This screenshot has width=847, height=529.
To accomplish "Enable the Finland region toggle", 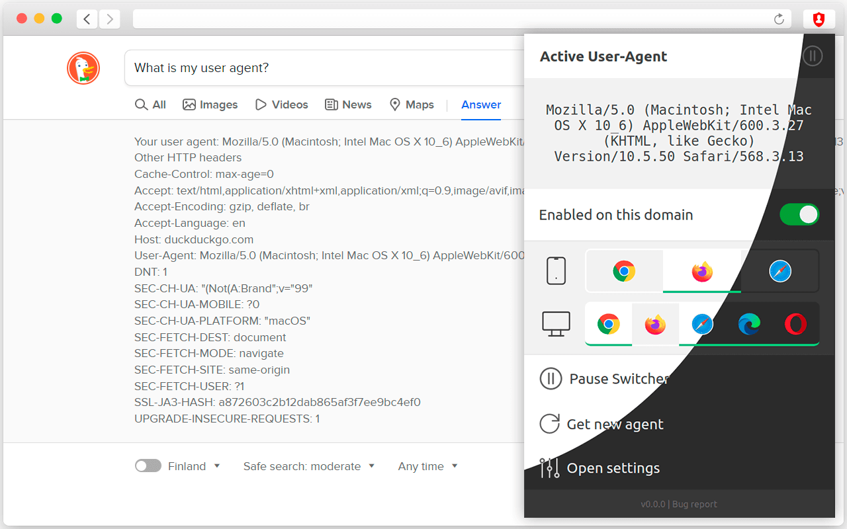I will tap(148, 466).
